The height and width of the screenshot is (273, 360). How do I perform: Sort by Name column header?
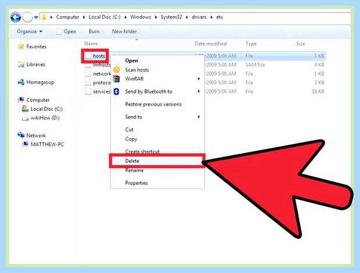[91, 44]
